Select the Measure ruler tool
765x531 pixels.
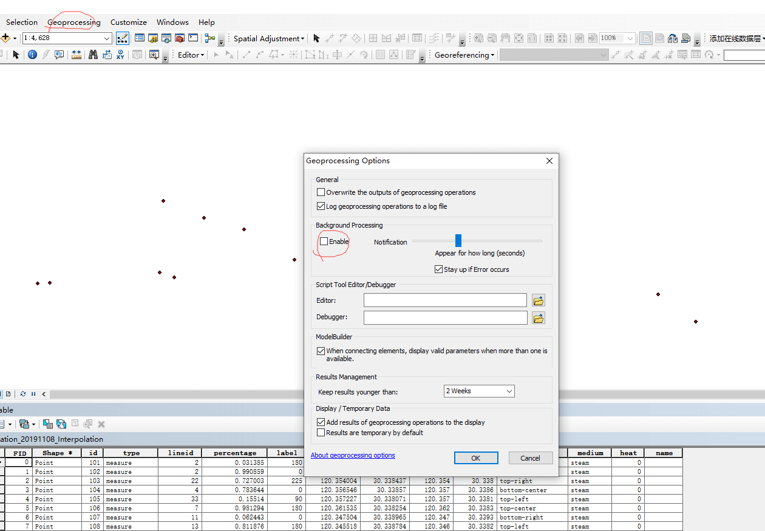tap(76, 55)
